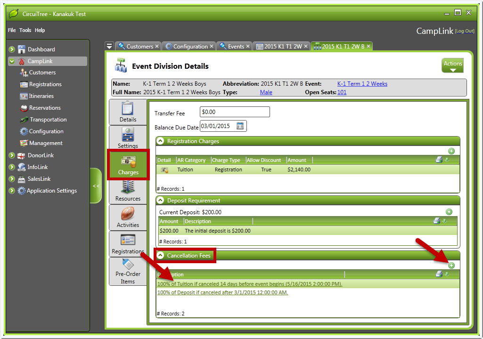Open the Pre-Order Items side tab
The height and width of the screenshot is (339, 483).
point(128,272)
